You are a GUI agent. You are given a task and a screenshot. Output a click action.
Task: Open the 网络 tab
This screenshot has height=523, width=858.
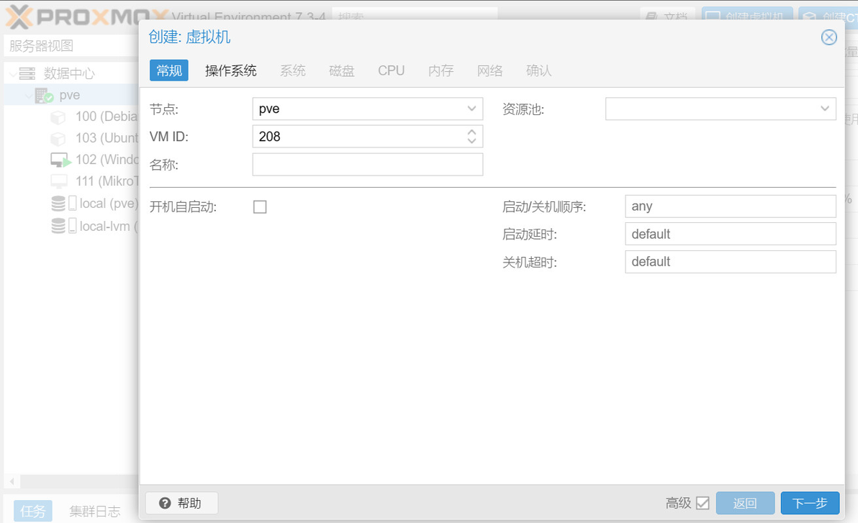click(489, 71)
